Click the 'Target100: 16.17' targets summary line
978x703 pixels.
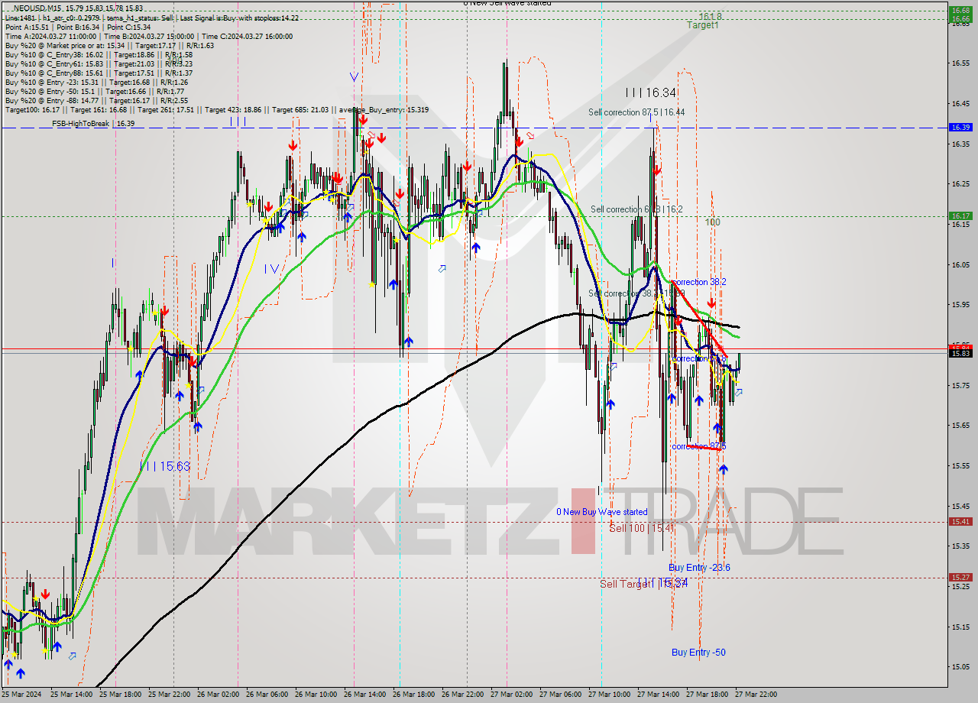point(216,109)
